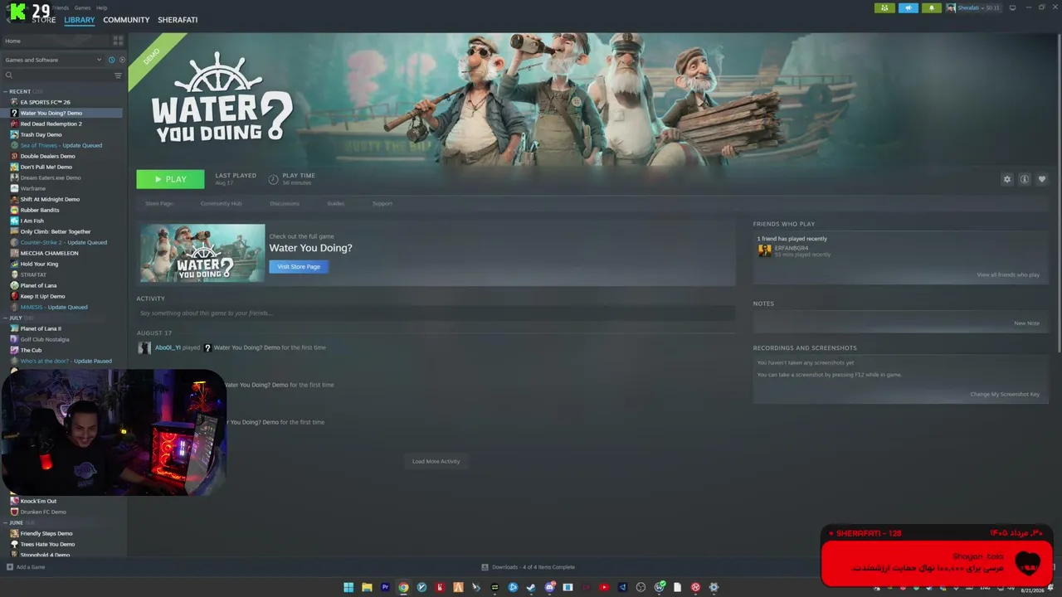The height and width of the screenshot is (597, 1062).
Task: Open Discord from taskbar
Action: [x=549, y=588]
